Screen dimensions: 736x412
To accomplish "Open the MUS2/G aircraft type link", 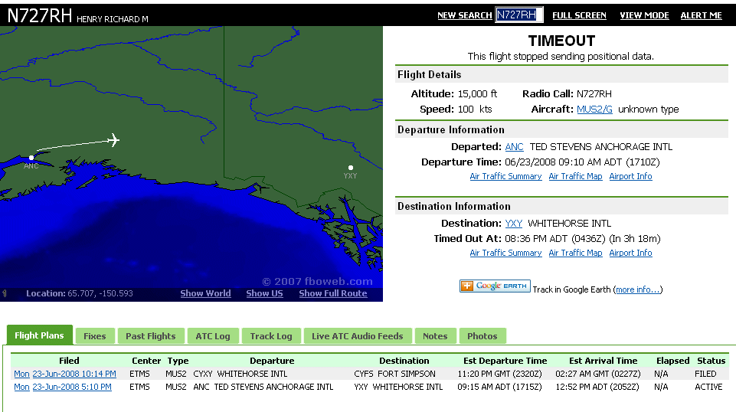I will coord(594,110).
